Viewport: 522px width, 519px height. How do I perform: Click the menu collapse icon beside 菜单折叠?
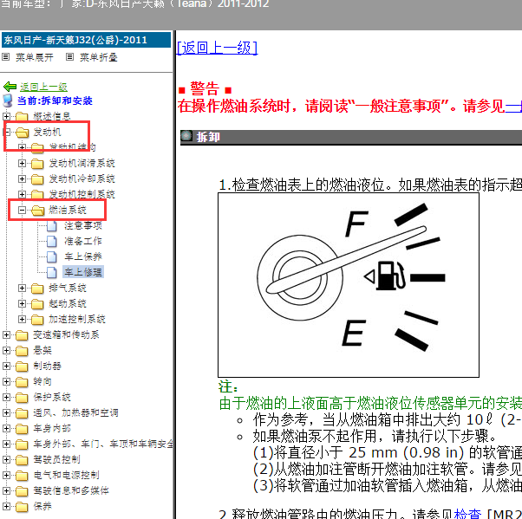(x=69, y=57)
